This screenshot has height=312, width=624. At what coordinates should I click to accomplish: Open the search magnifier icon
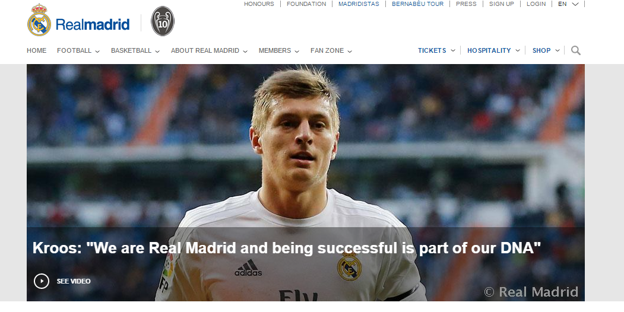click(575, 50)
